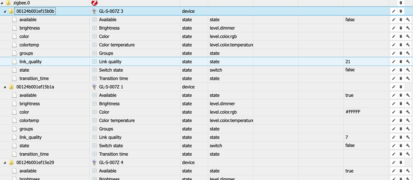Delete the zigbee.0 adapter with trash icon
The width and height of the screenshot is (413, 180).
401,3
